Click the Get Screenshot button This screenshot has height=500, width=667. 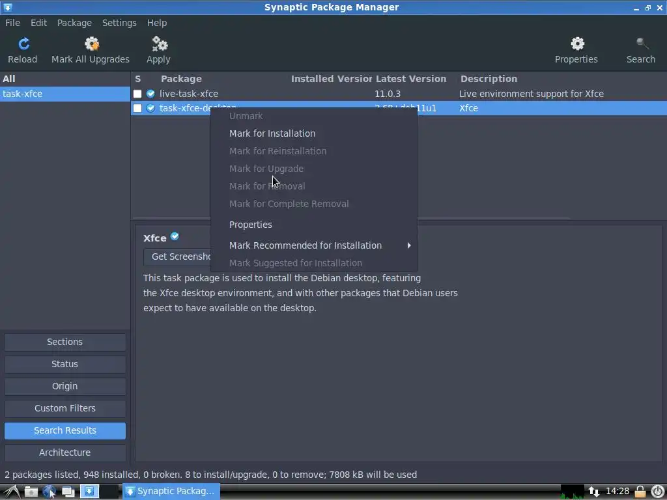tap(177, 257)
